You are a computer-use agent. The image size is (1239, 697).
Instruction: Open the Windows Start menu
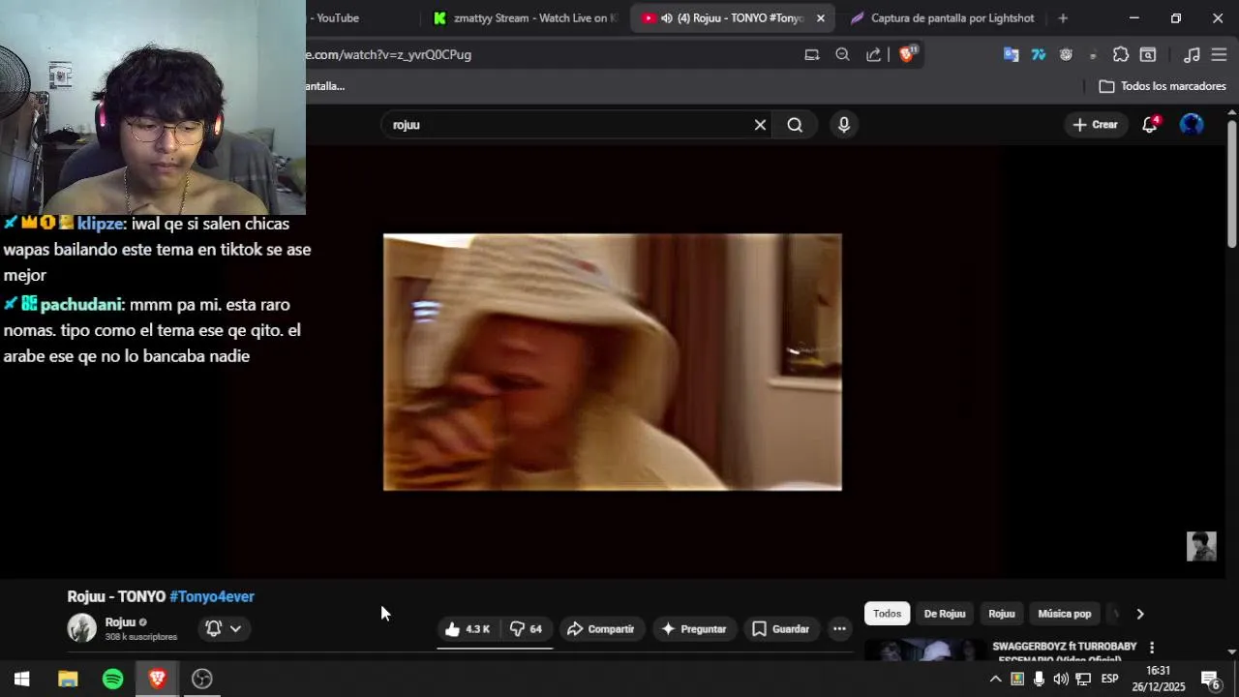(x=21, y=679)
